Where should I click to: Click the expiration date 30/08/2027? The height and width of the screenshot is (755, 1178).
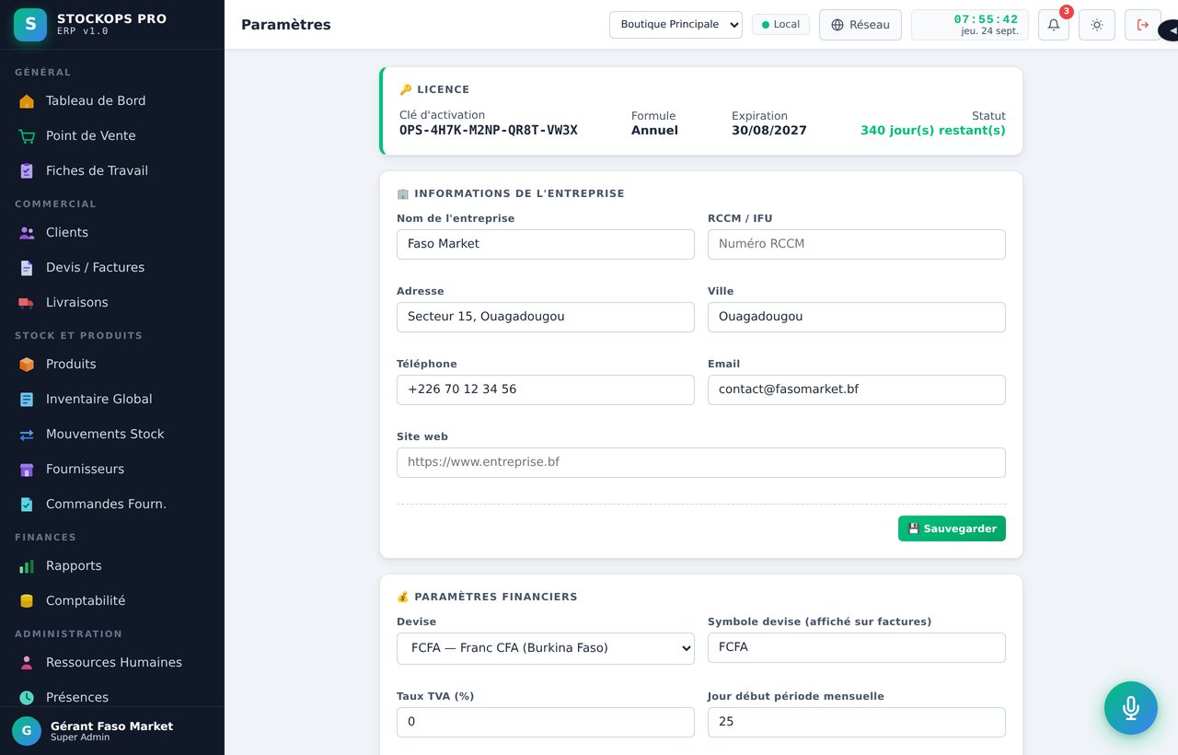tap(769, 131)
